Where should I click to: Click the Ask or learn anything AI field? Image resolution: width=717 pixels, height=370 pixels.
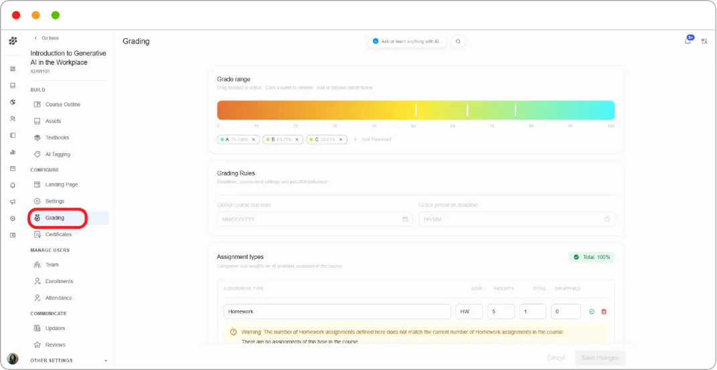pyautogui.click(x=407, y=41)
